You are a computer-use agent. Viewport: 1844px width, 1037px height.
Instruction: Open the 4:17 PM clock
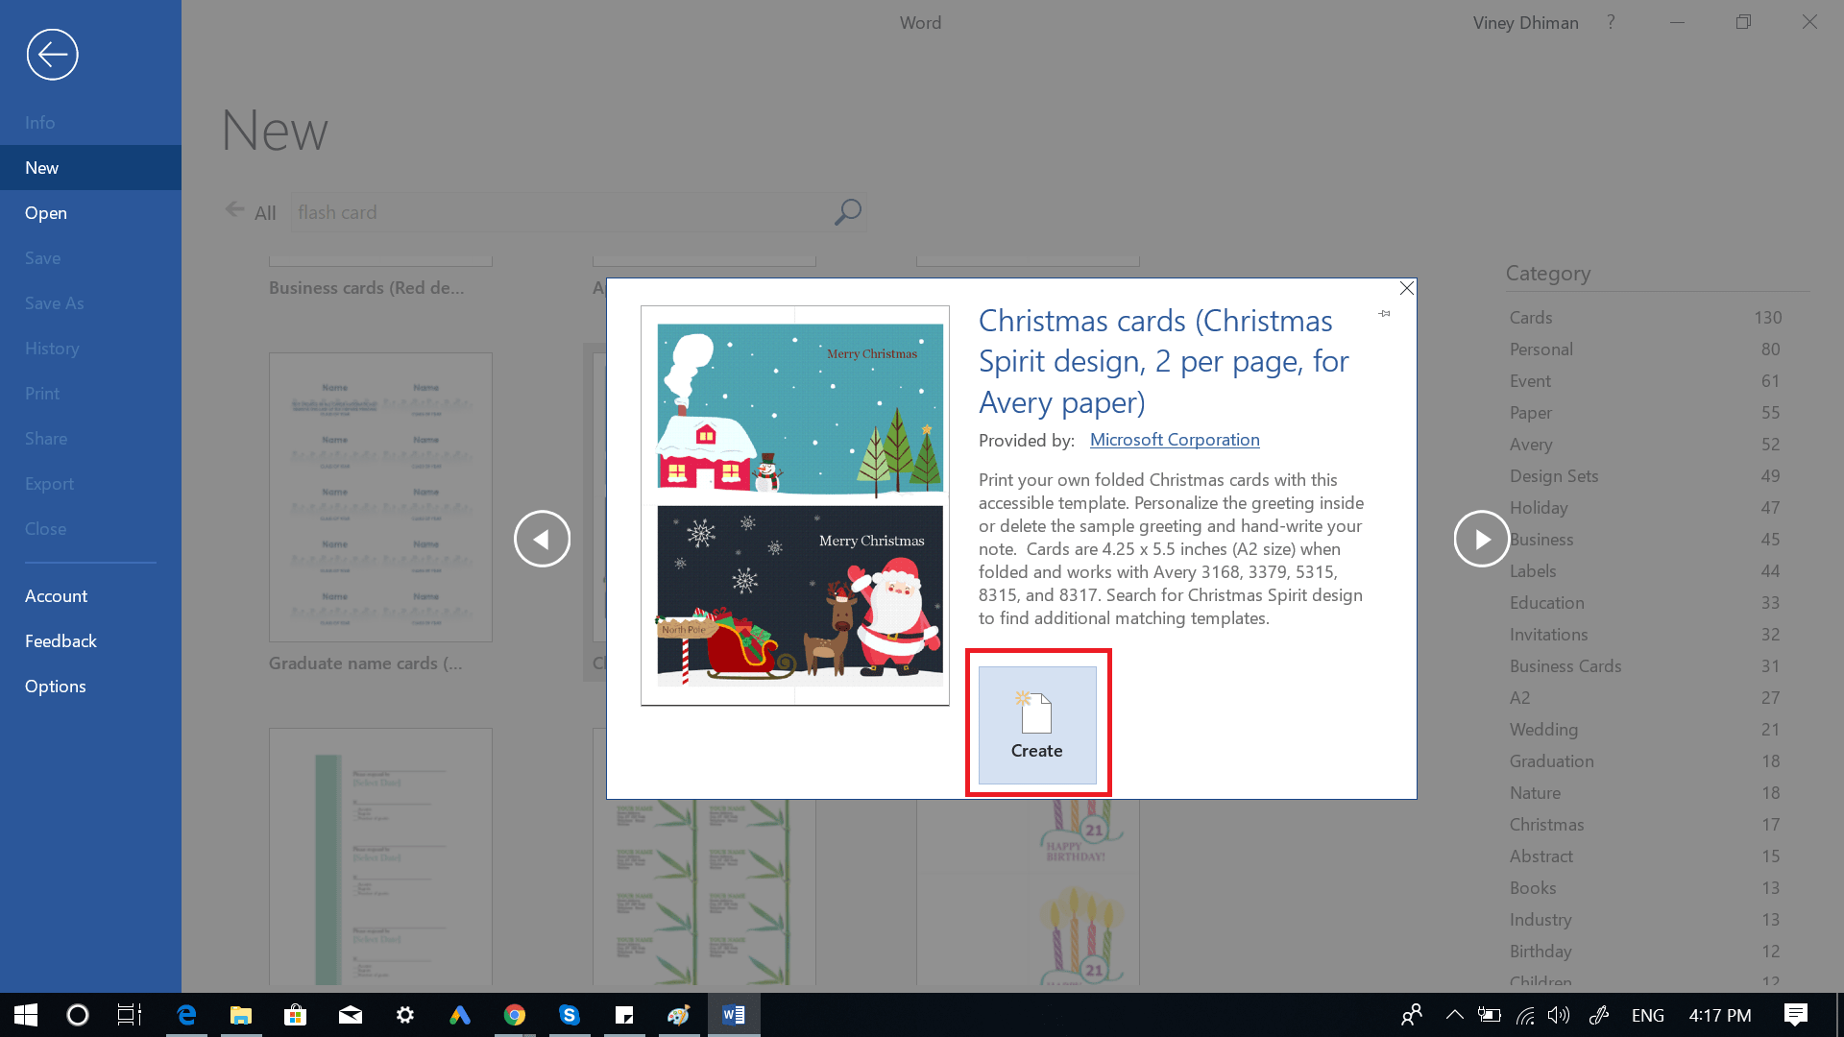[x=1720, y=1015]
